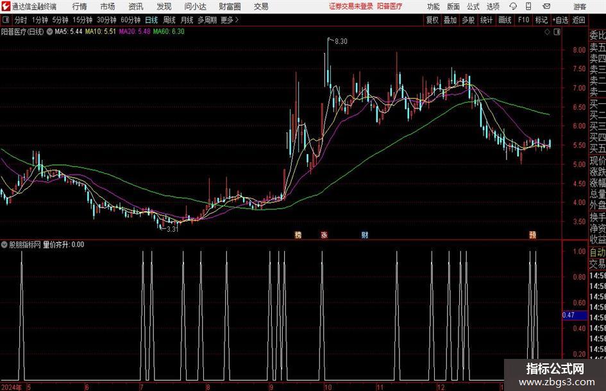Click the 3.31 low price annotation
606x391 pixels.
[173, 229]
